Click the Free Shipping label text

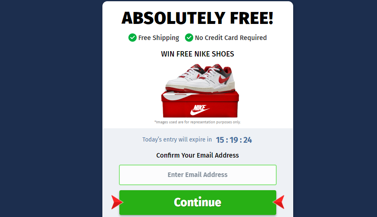[x=159, y=38]
